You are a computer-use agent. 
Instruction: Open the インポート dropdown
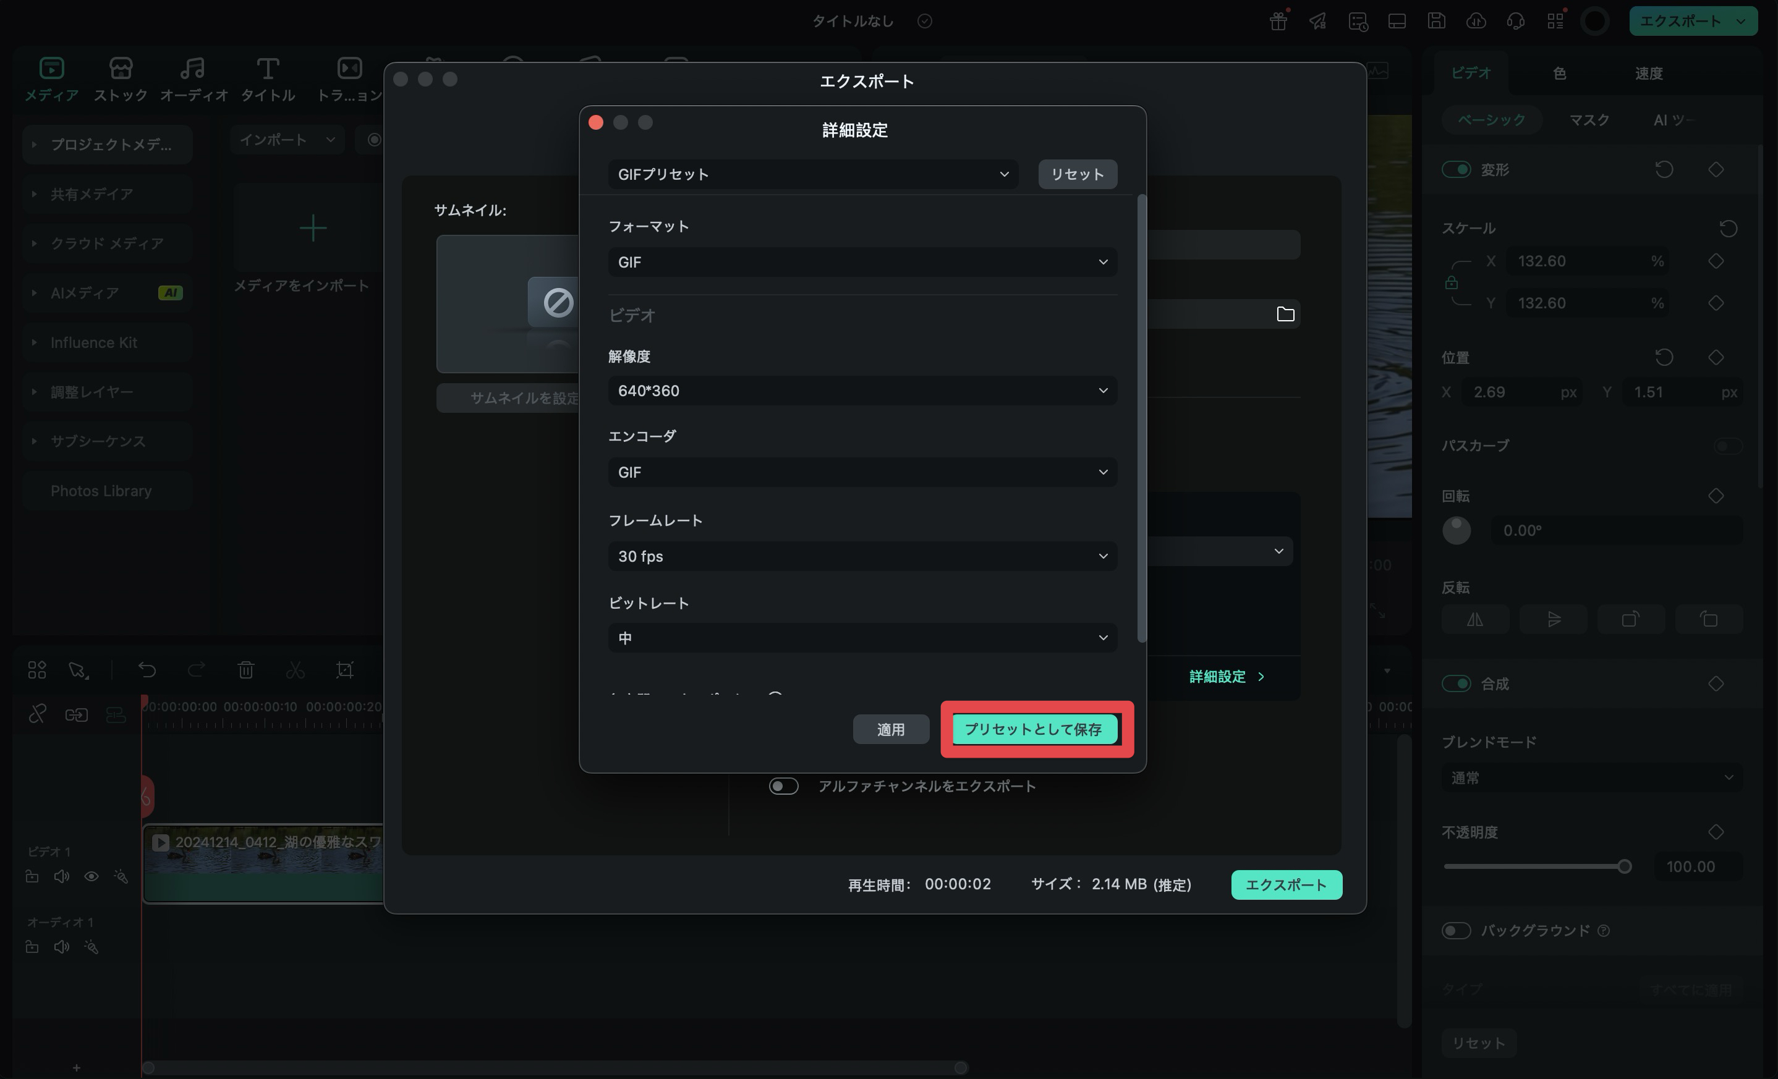287,140
